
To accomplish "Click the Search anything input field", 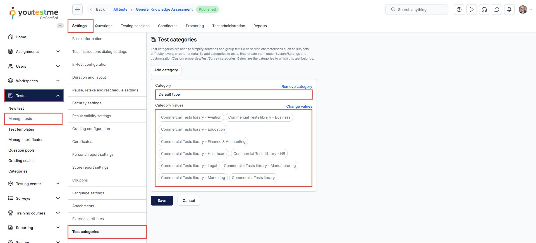I will pos(417,10).
